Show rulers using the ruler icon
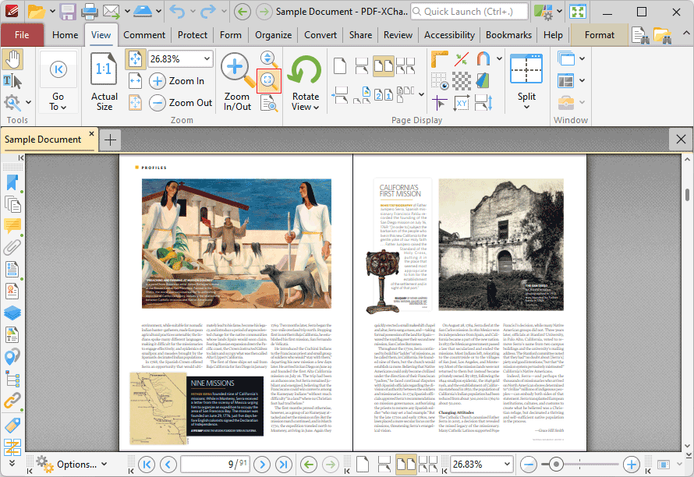 [439, 59]
